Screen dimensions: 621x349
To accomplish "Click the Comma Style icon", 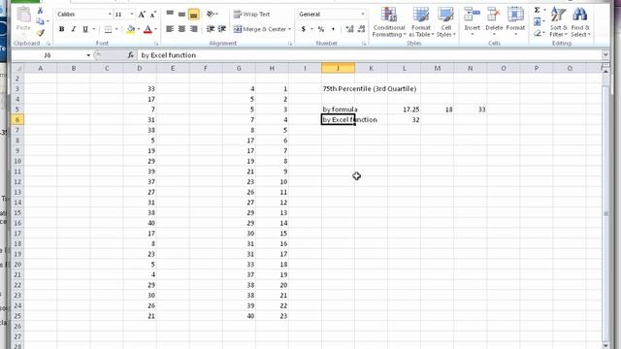I will click(x=333, y=29).
